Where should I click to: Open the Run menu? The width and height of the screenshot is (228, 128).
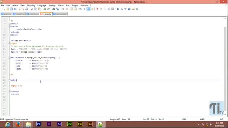pyautogui.click(x=68, y=6)
